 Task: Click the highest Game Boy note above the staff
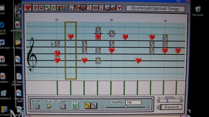point(98,30)
